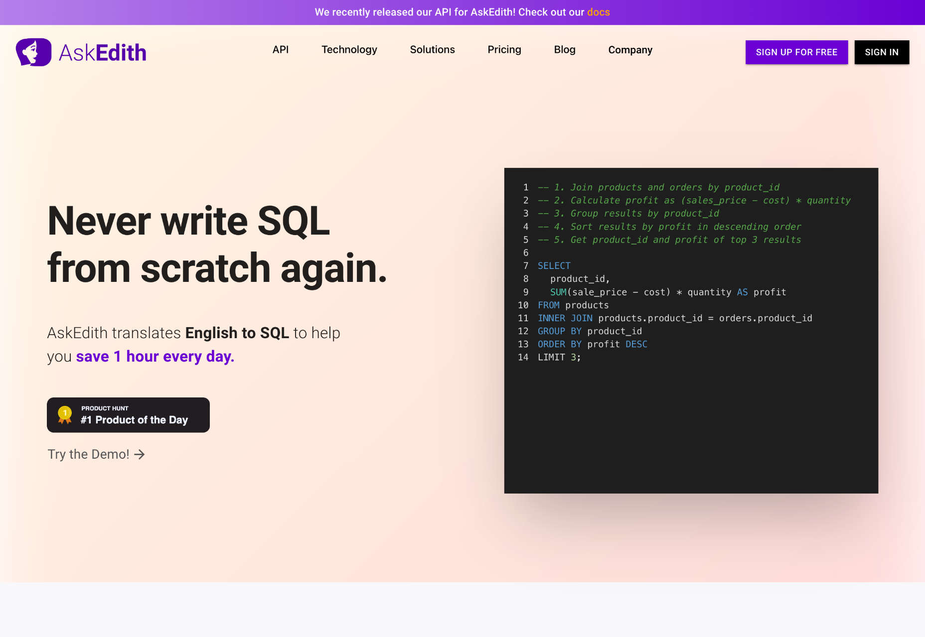
Task: Click the 'LIMIT 3;' line in the code
Action: (x=559, y=358)
